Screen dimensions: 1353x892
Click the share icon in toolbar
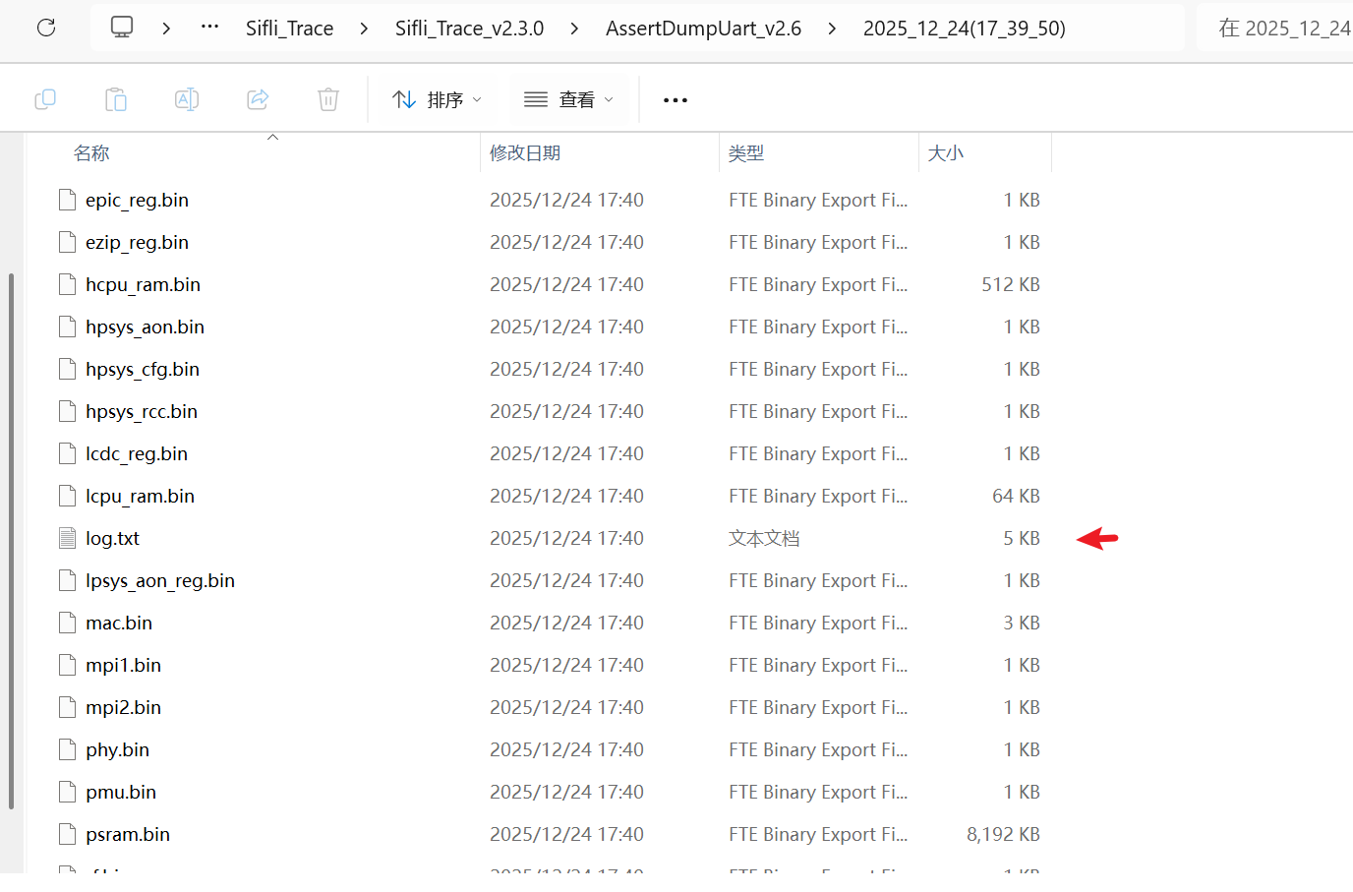(x=258, y=99)
